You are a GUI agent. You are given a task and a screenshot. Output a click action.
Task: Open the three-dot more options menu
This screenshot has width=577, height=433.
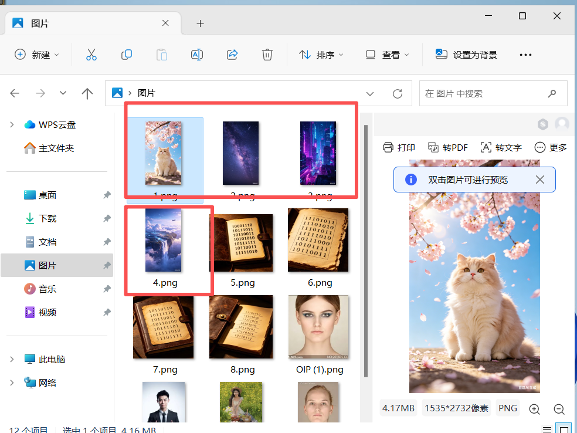[x=525, y=55]
